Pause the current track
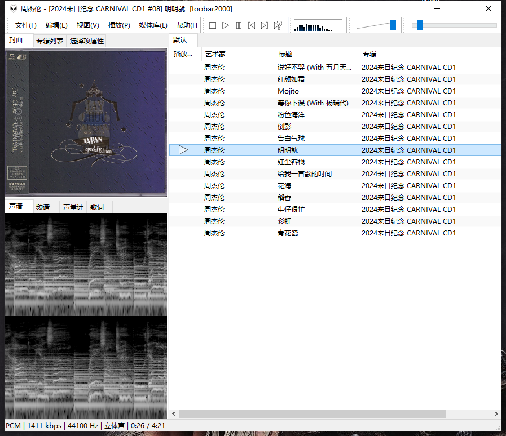Viewport: 506px width, 436px height. point(239,25)
